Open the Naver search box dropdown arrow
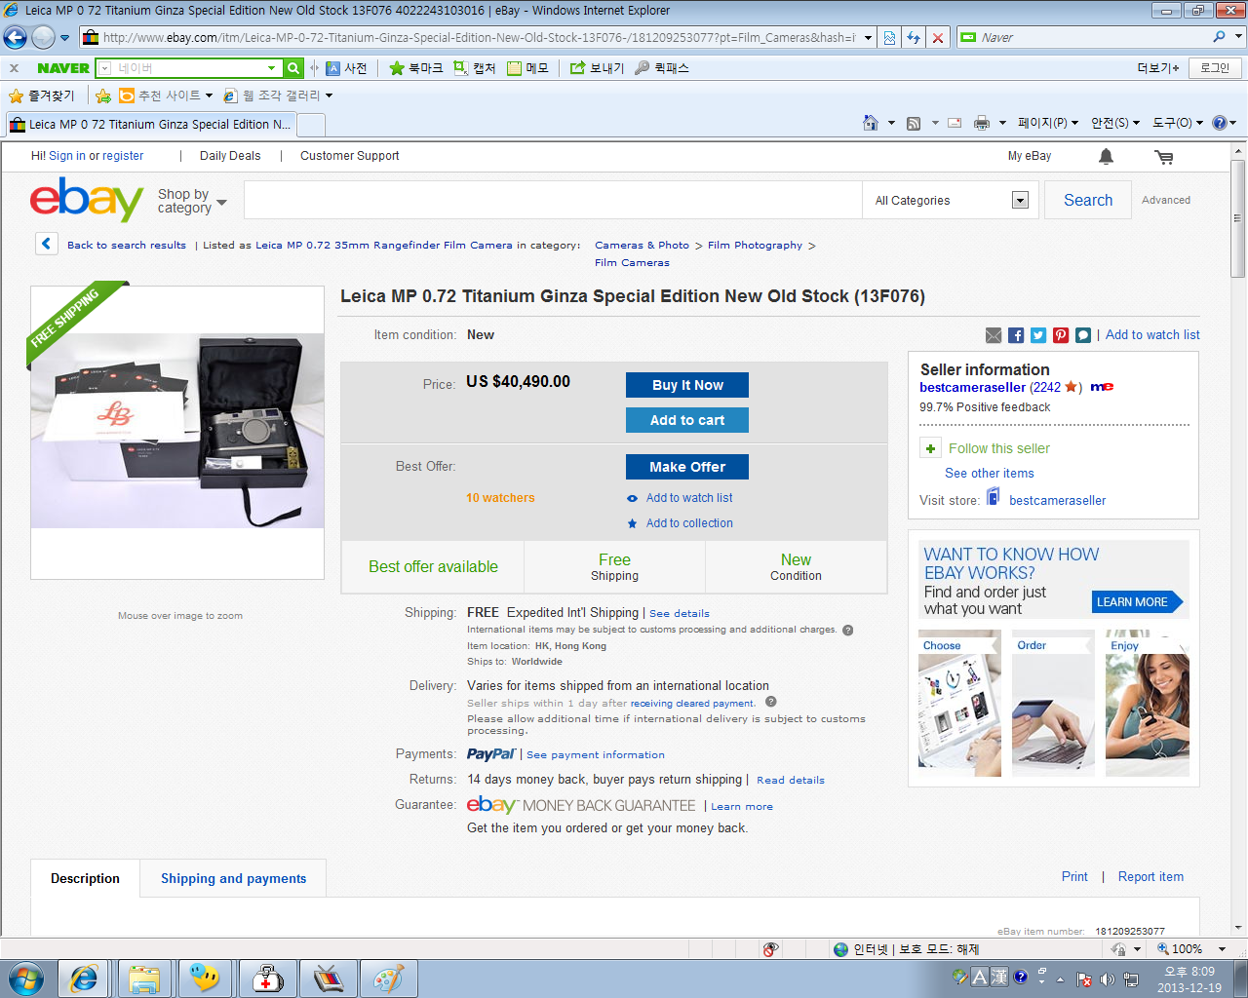The image size is (1248, 998). click(272, 68)
